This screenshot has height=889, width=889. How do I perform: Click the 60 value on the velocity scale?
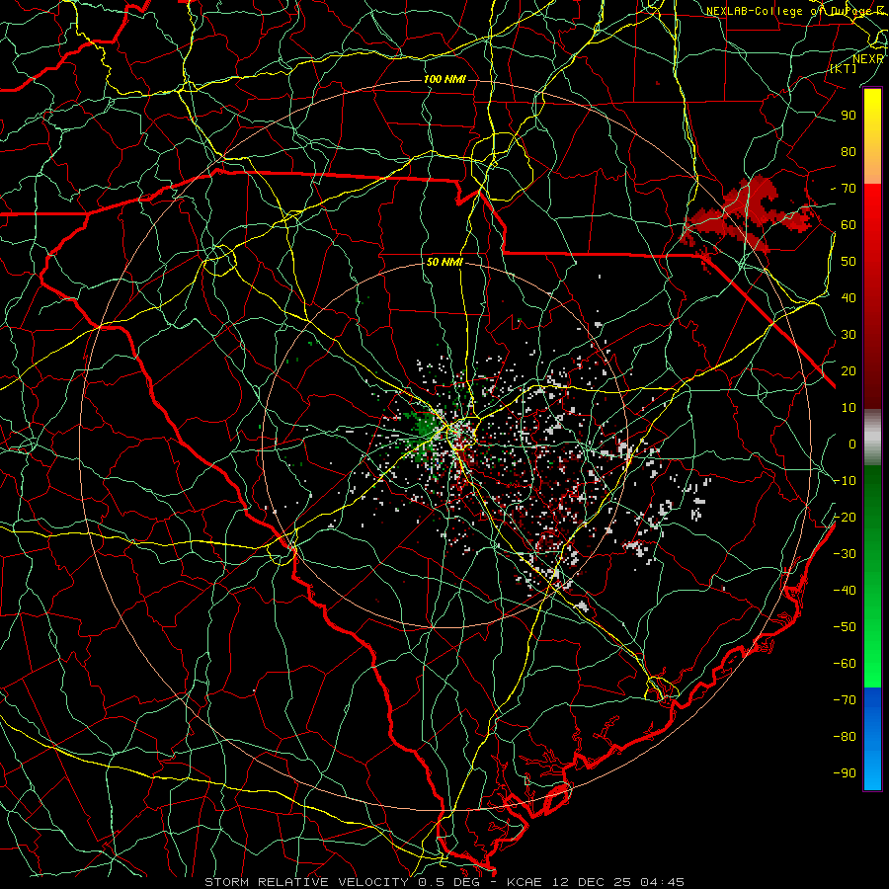pos(849,224)
